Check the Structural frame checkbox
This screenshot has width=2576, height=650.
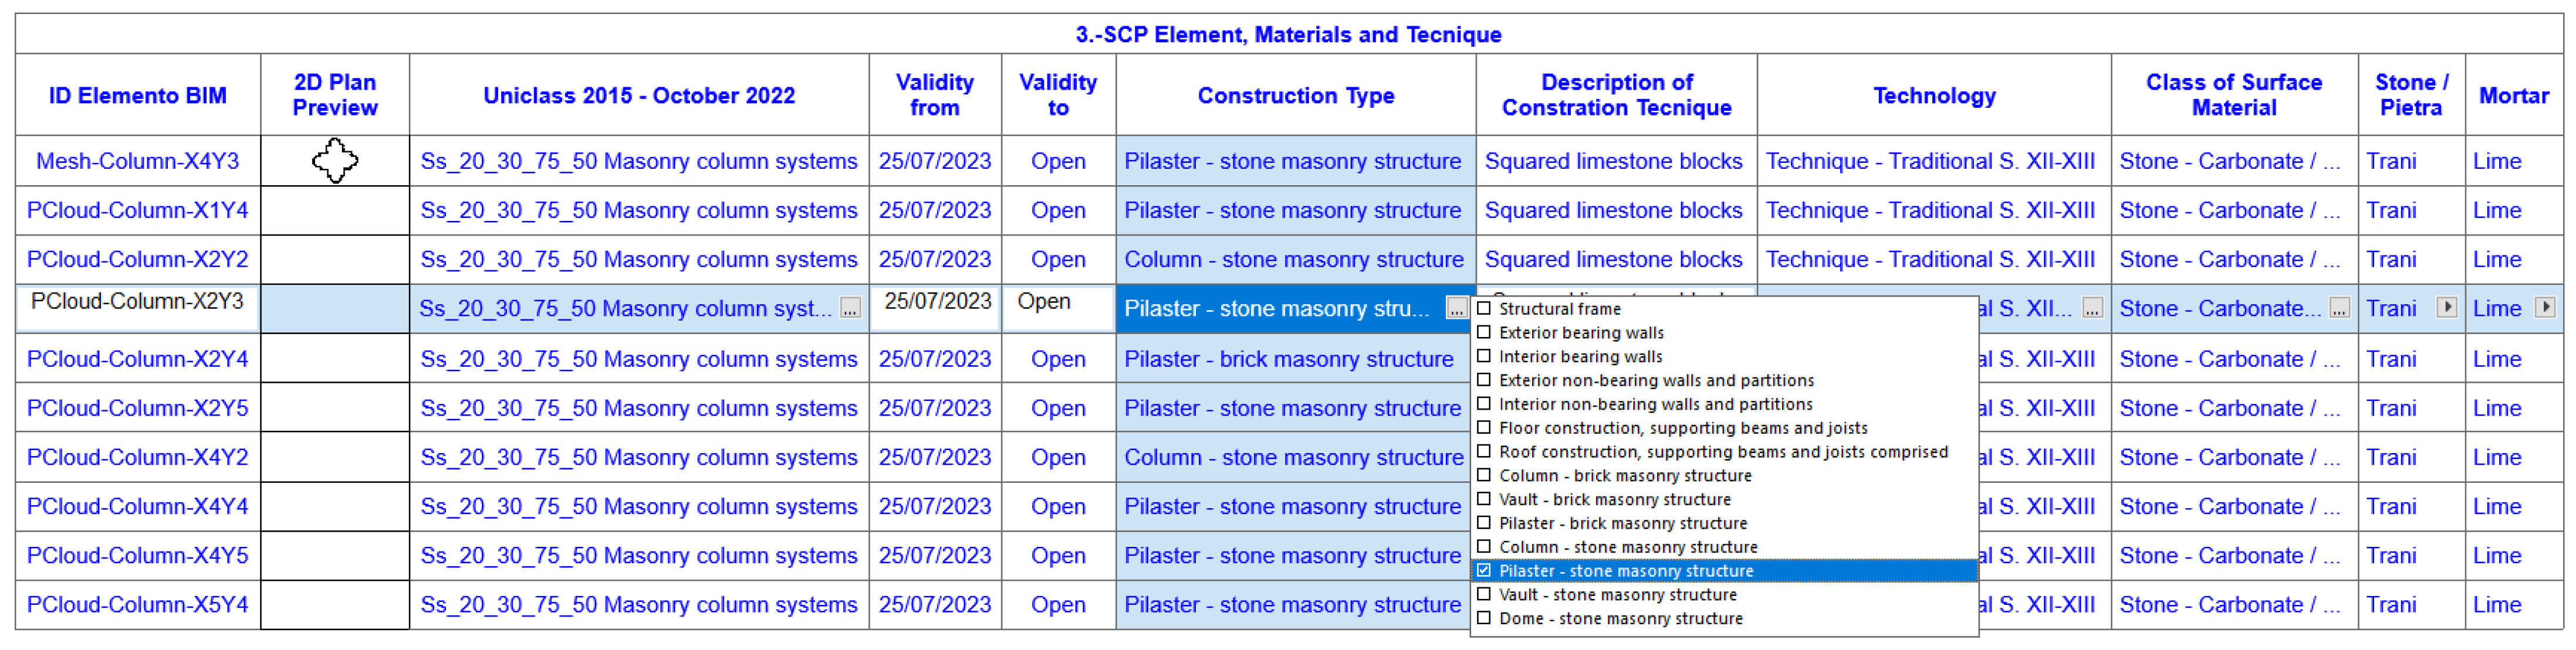coord(1484,308)
